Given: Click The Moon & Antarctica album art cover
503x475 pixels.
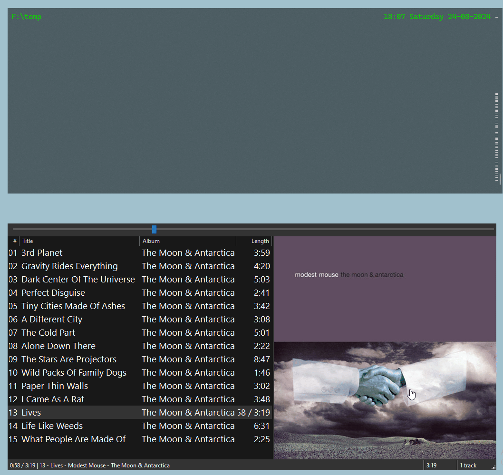Looking at the screenshot, I should click(x=385, y=348).
